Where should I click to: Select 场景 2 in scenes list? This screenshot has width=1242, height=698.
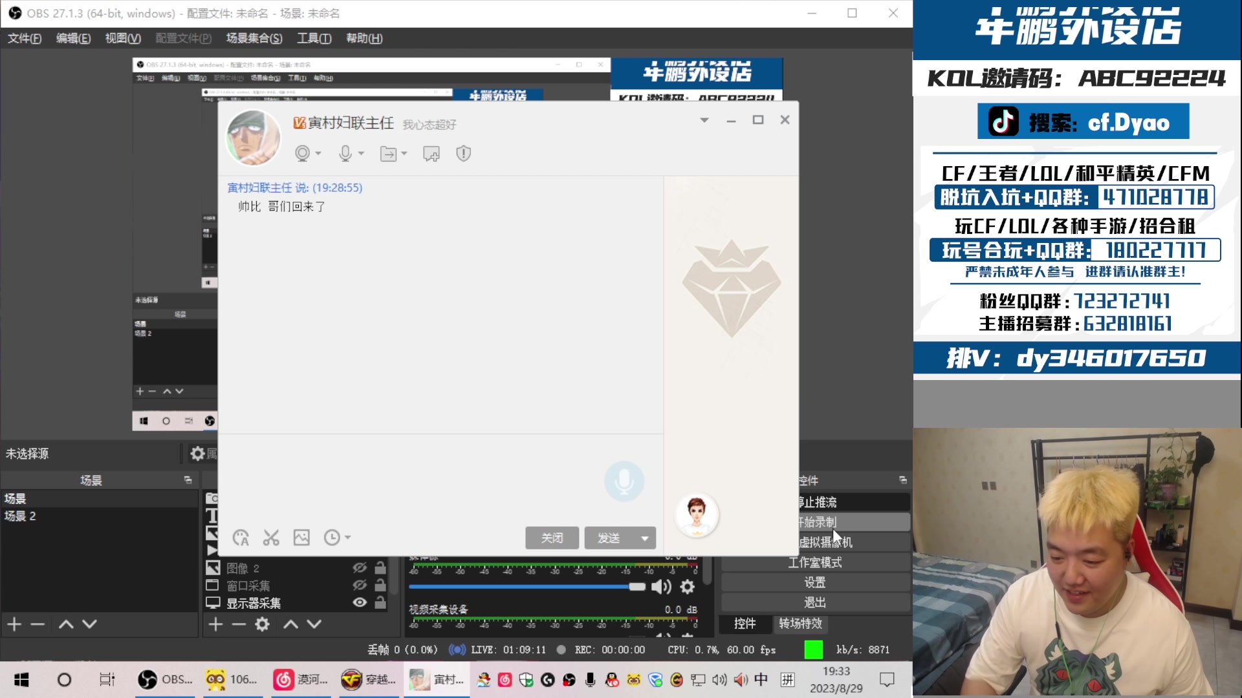[99, 516]
